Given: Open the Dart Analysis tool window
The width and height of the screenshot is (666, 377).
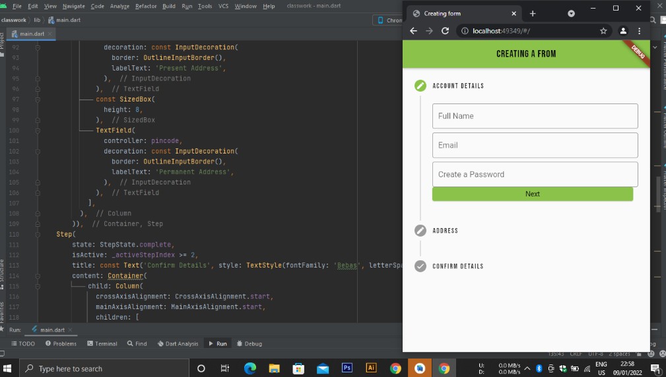Looking at the screenshot, I should pyautogui.click(x=178, y=343).
